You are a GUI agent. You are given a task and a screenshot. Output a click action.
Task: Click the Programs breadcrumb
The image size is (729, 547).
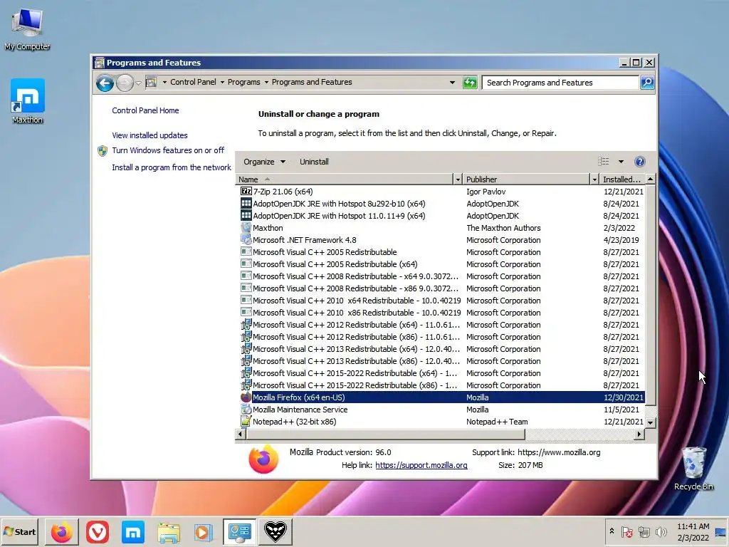pyautogui.click(x=243, y=82)
